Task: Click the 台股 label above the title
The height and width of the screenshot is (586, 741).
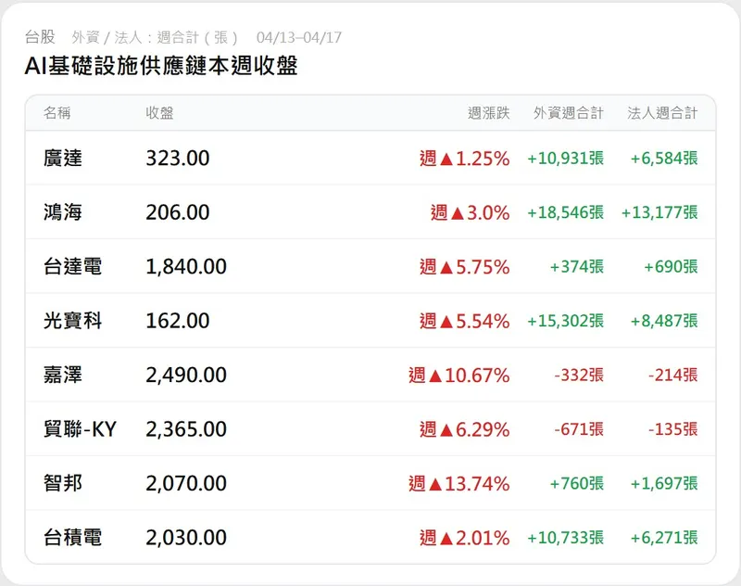Action: click(40, 37)
